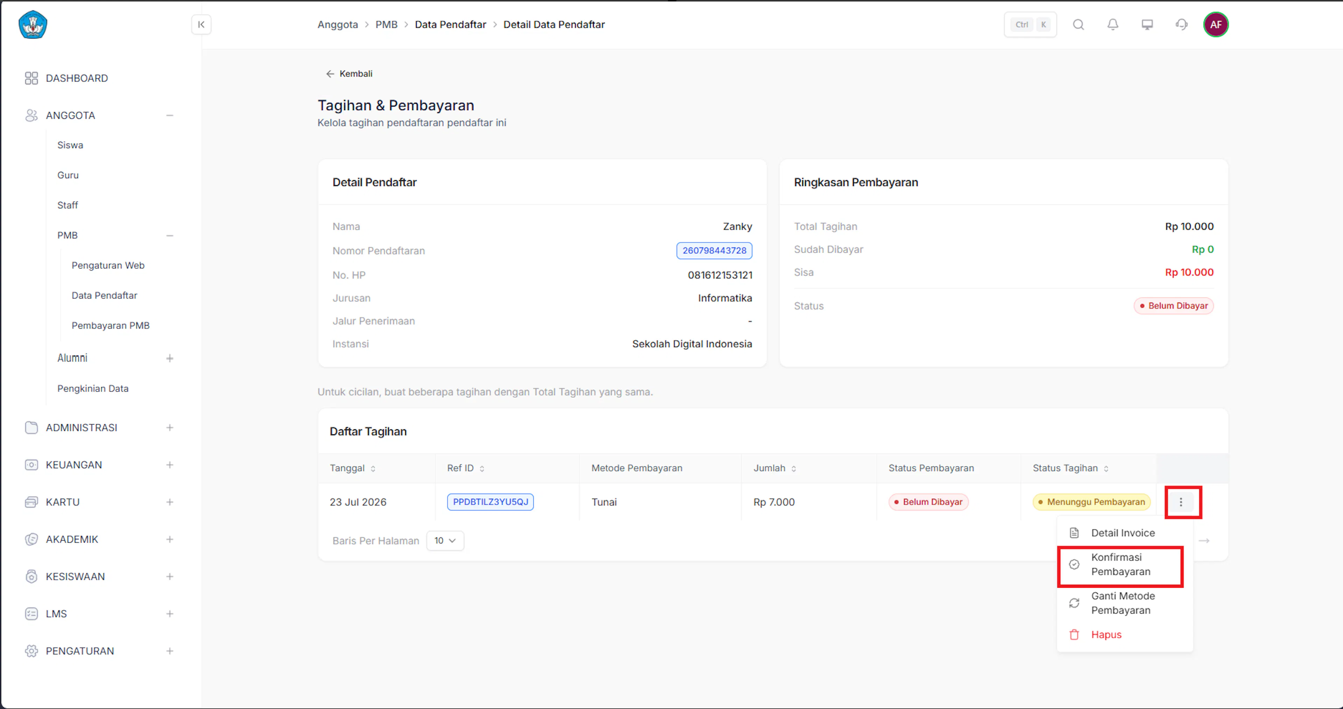Click the Ctrl K shortcut search box
Screen dimensions: 1343x709
(x=1030, y=24)
